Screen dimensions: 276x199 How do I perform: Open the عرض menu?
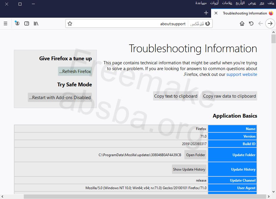coord(252,3)
